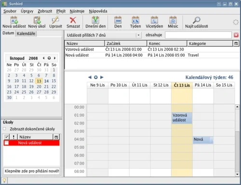Select day 20 in the mini calendar

coord(39,86)
